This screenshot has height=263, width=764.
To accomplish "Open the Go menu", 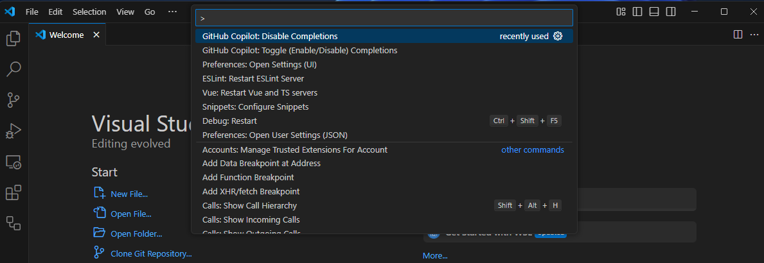I will click(x=150, y=12).
